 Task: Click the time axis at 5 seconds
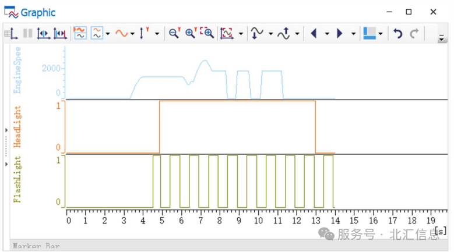coord(162,221)
